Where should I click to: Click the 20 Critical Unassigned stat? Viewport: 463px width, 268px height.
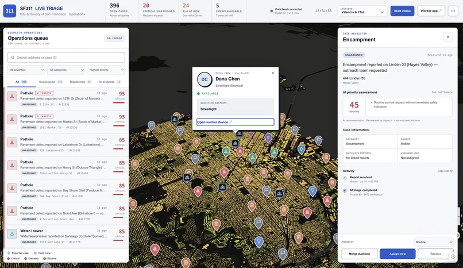159,10
